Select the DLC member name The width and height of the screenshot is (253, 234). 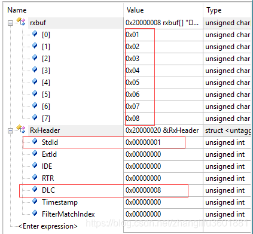click(48, 190)
